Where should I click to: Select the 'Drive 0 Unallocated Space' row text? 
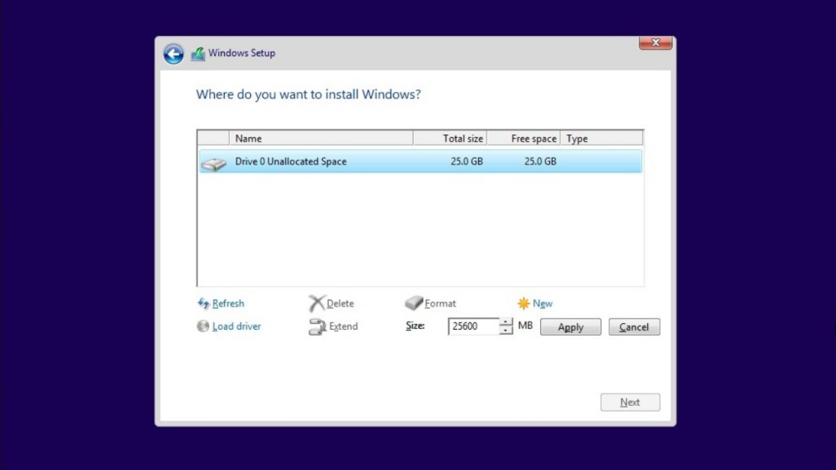291,161
